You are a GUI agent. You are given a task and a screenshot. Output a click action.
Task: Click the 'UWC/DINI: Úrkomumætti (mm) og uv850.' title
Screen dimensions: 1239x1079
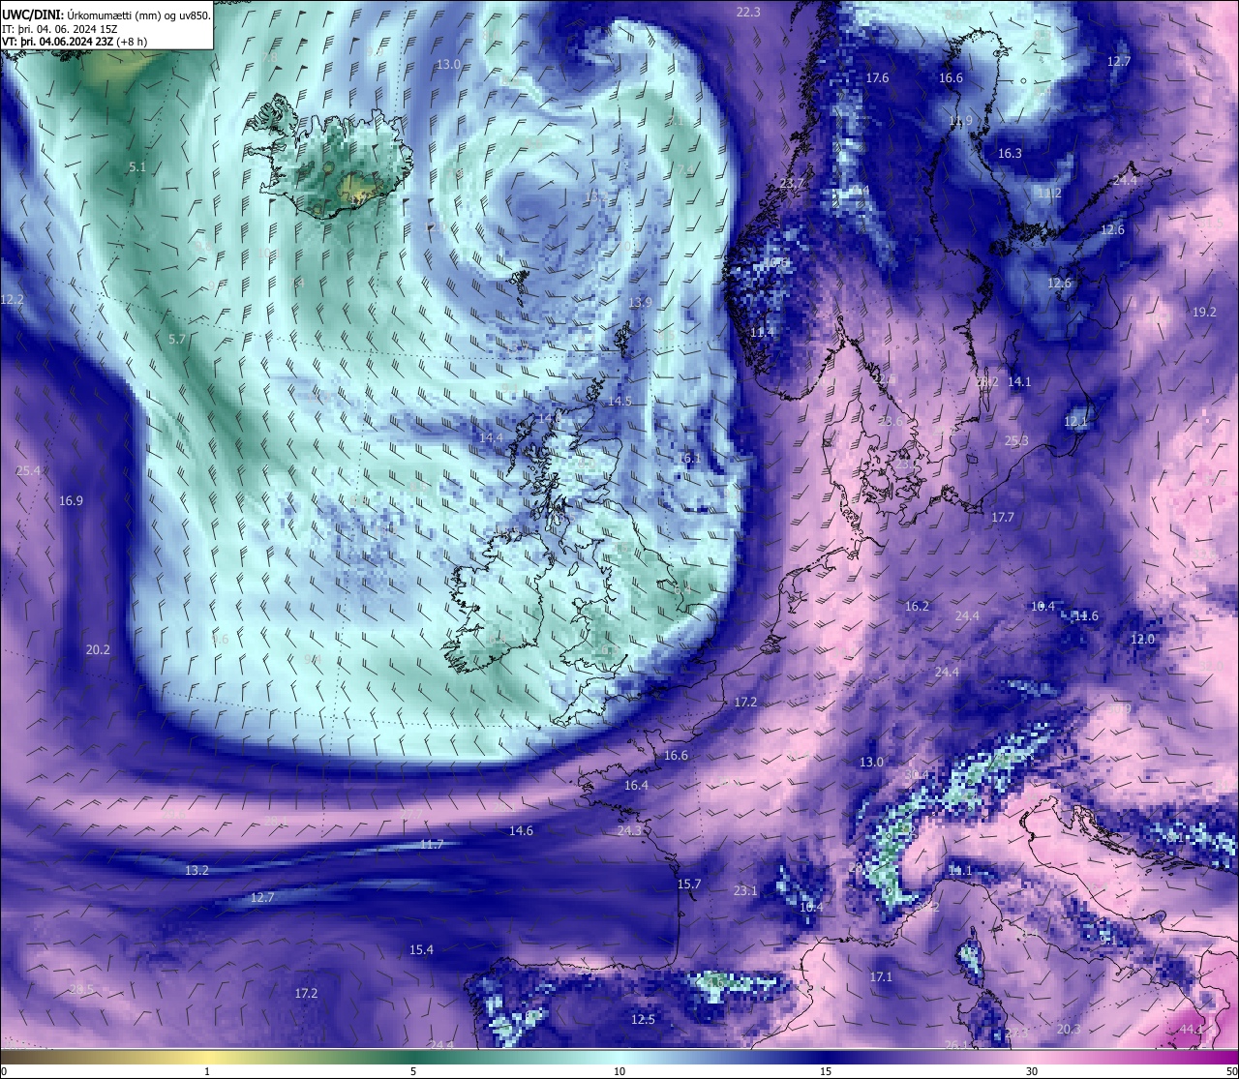pos(106,15)
